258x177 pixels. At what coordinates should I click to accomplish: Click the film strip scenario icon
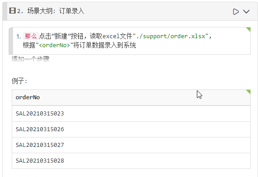(x=13, y=11)
